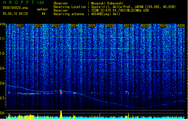Viewport: 188px width, 119px height.
Task: Click the 0028 time marker
Action: (x=145, y=26)
